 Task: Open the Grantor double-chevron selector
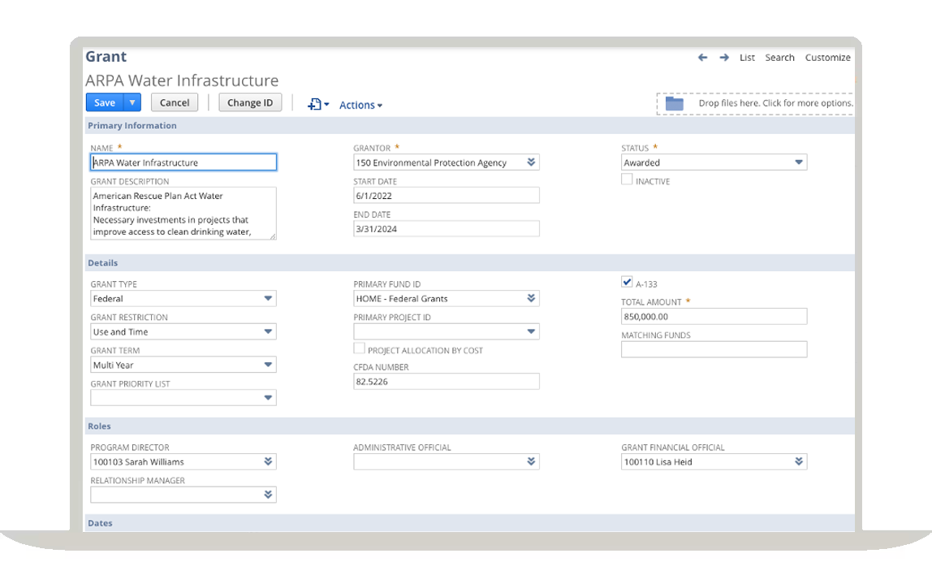[531, 162]
